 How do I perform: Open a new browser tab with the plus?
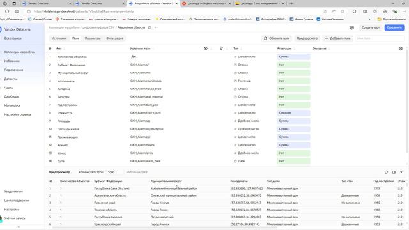pos(291,4)
